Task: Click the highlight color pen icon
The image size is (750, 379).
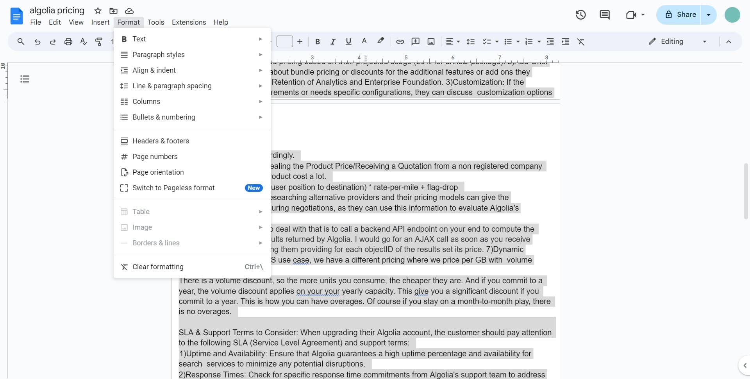Action: 380,41
